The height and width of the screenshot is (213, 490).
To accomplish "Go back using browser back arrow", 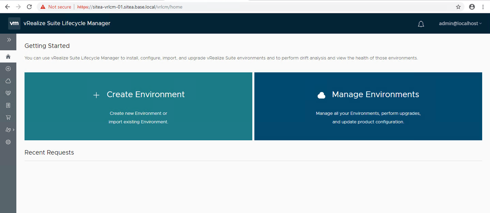I will pyautogui.click(x=7, y=7).
